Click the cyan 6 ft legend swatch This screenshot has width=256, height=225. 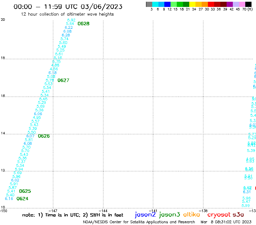click(155, 4)
